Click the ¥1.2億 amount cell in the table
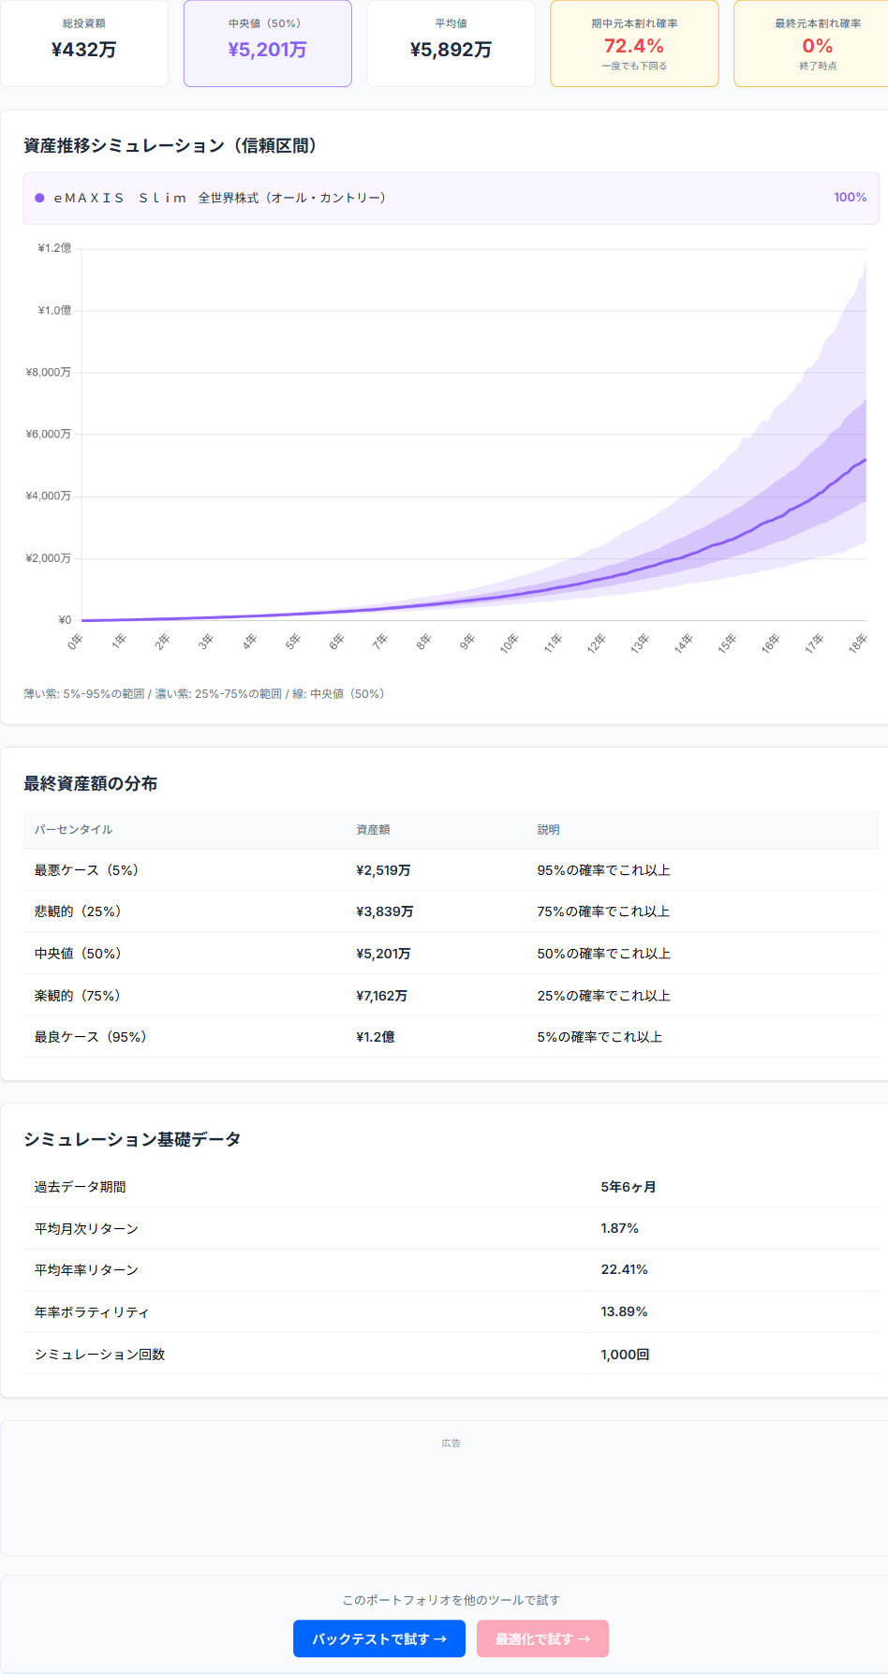Screen dimensions: 888x1674 [x=376, y=1036]
